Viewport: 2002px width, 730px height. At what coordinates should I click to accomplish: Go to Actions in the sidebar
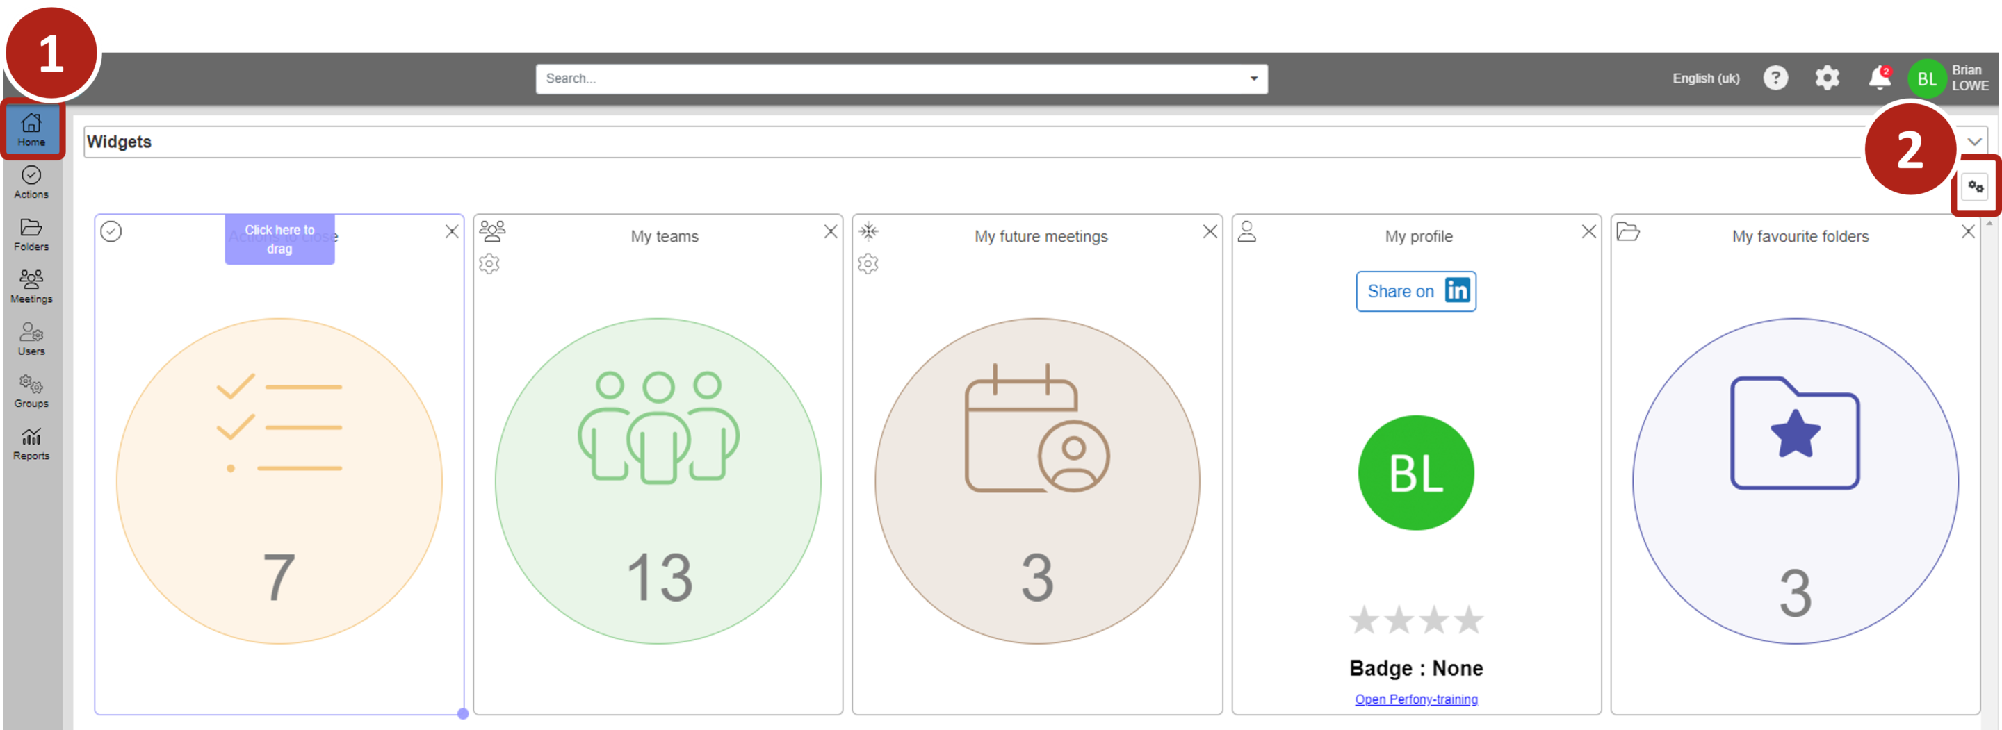coord(31,182)
